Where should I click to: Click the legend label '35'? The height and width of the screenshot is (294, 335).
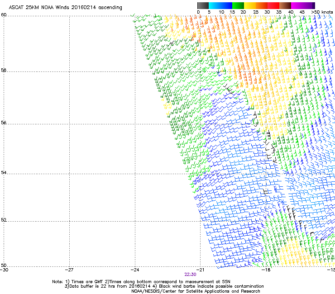[279, 12]
